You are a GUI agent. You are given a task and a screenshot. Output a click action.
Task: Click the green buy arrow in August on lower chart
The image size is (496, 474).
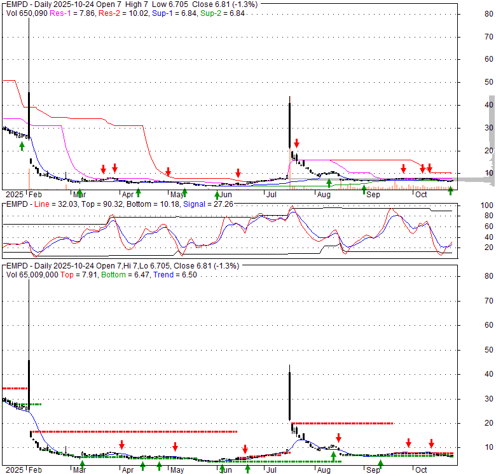[x=333, y=456]
